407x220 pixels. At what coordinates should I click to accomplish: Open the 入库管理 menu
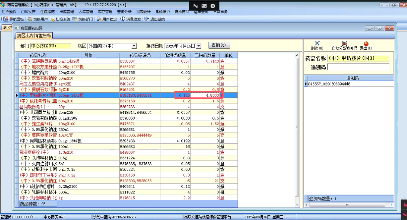[x=86, y=12]
